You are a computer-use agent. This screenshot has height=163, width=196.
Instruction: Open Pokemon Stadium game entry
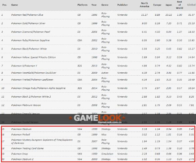(21, 129)
